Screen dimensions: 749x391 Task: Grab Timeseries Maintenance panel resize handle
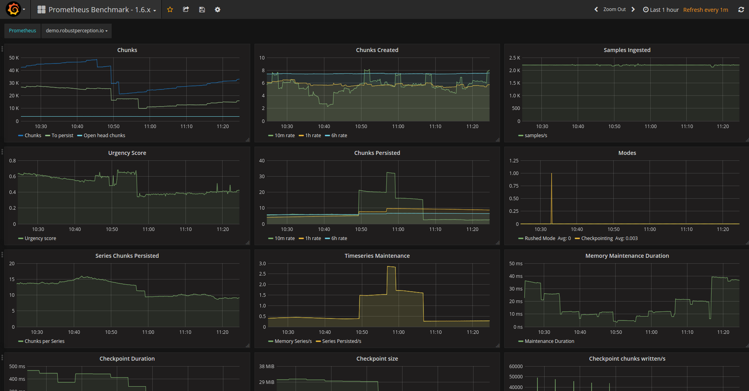[x=498, y=346]
